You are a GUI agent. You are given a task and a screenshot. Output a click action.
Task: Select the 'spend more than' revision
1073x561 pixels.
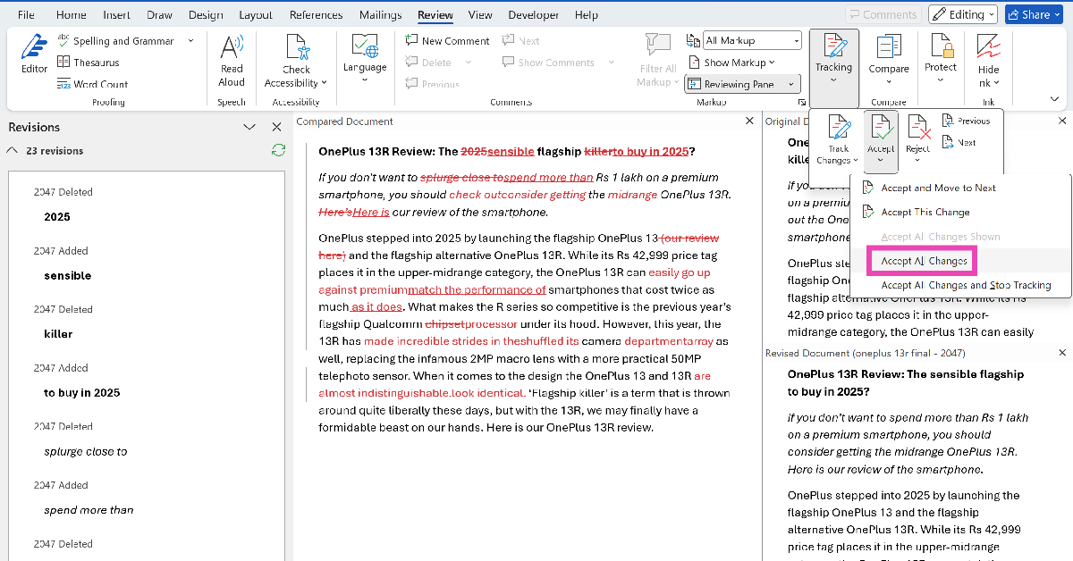[x=89, y=510]
